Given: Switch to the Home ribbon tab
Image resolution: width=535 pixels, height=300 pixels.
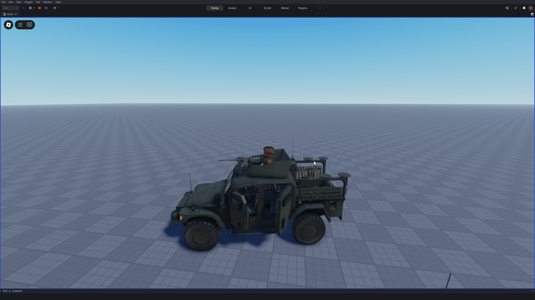Looking at the screenshot, I should pos(215,8).
